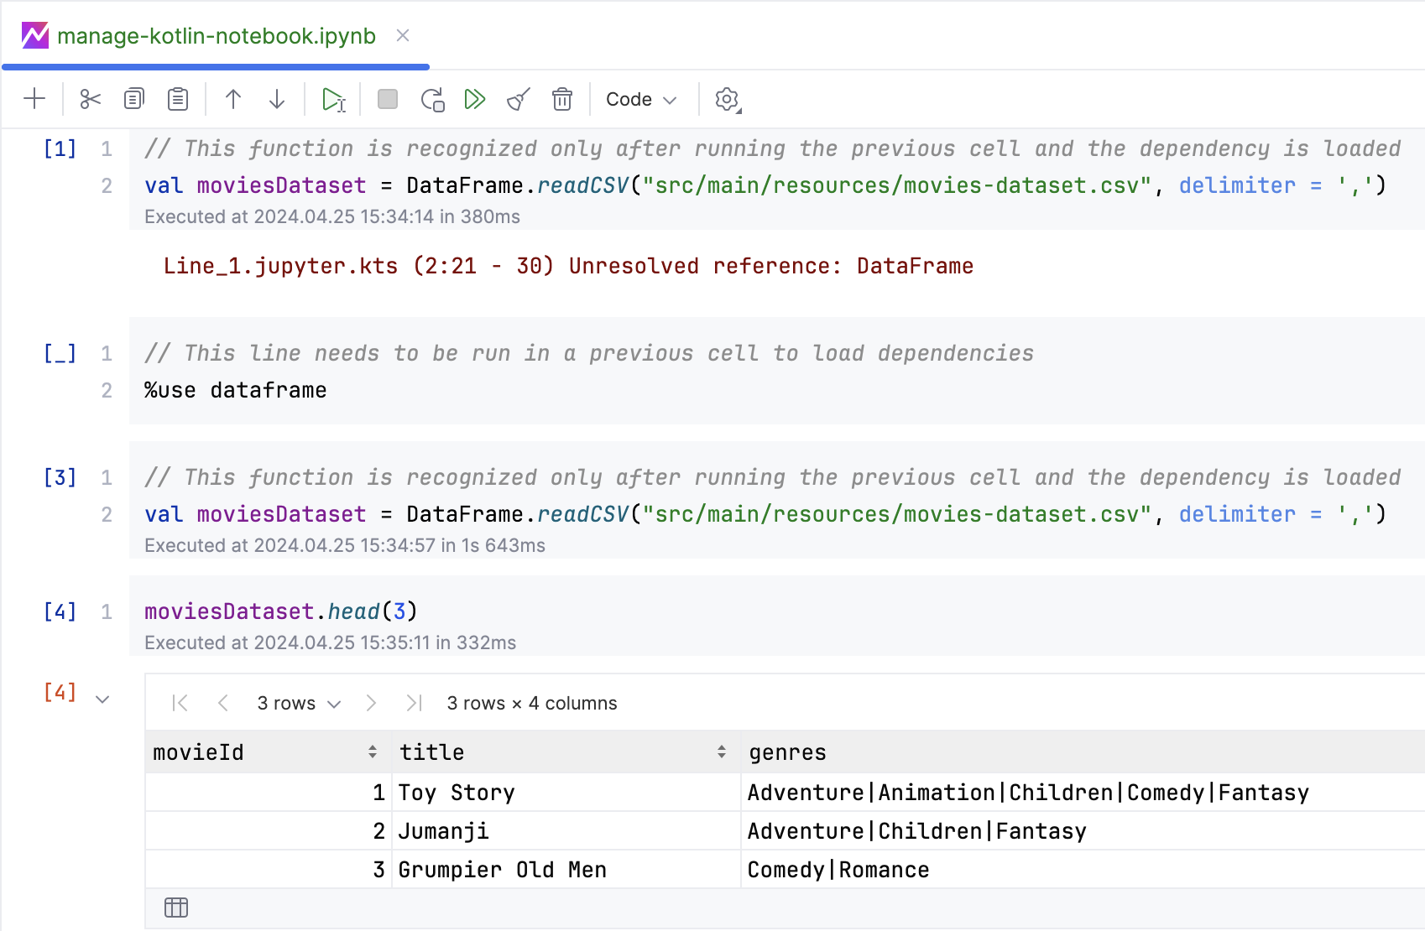Open the output in a table editor

(175, 907)
